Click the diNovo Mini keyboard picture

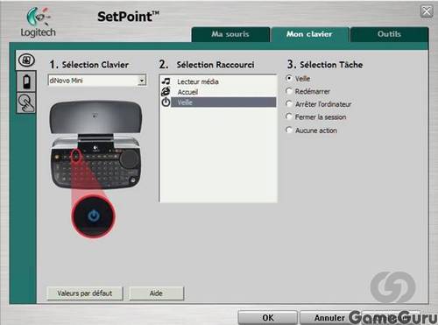(95, 145)
